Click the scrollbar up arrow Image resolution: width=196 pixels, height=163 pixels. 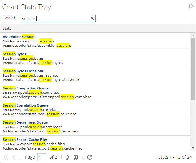click(x=193, y=36)
